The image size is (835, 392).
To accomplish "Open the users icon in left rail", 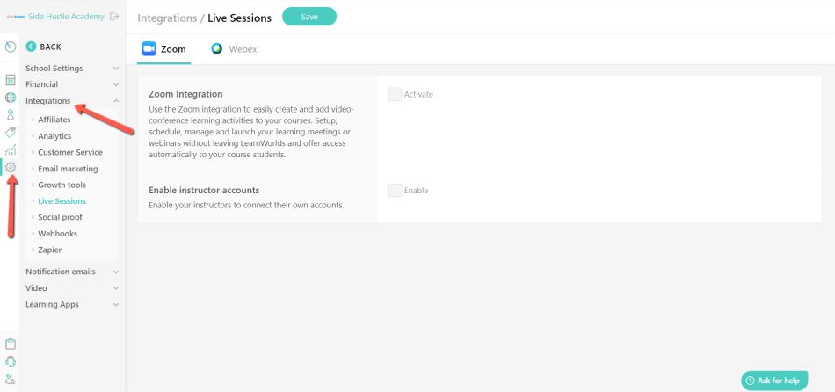I will pyautogui.click(x=11, y=114).
